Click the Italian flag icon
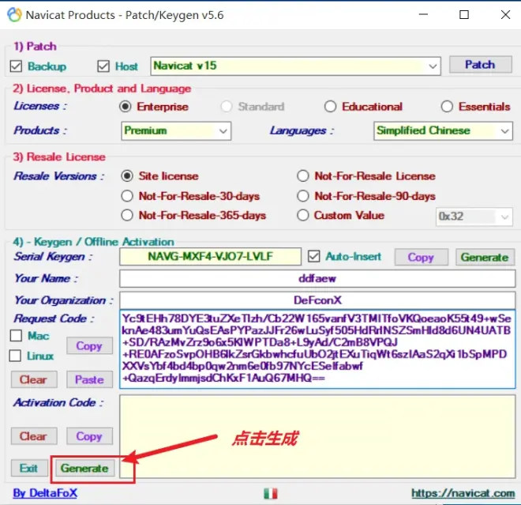 pos(271,493)
